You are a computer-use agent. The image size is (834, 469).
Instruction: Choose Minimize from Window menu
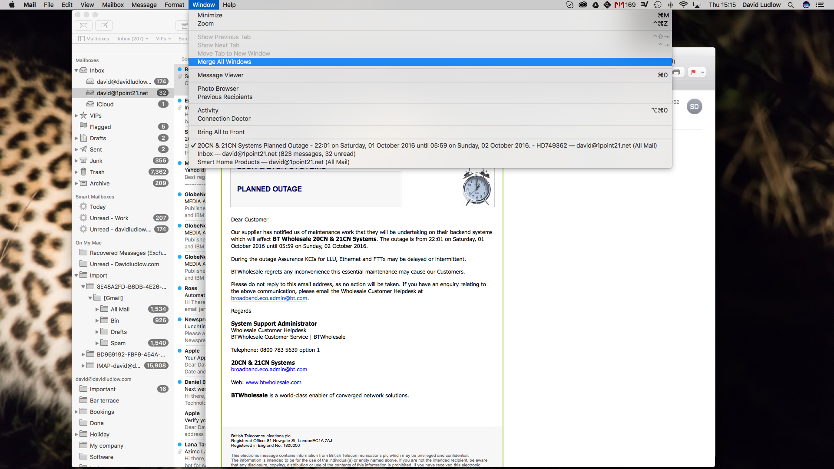430,15
